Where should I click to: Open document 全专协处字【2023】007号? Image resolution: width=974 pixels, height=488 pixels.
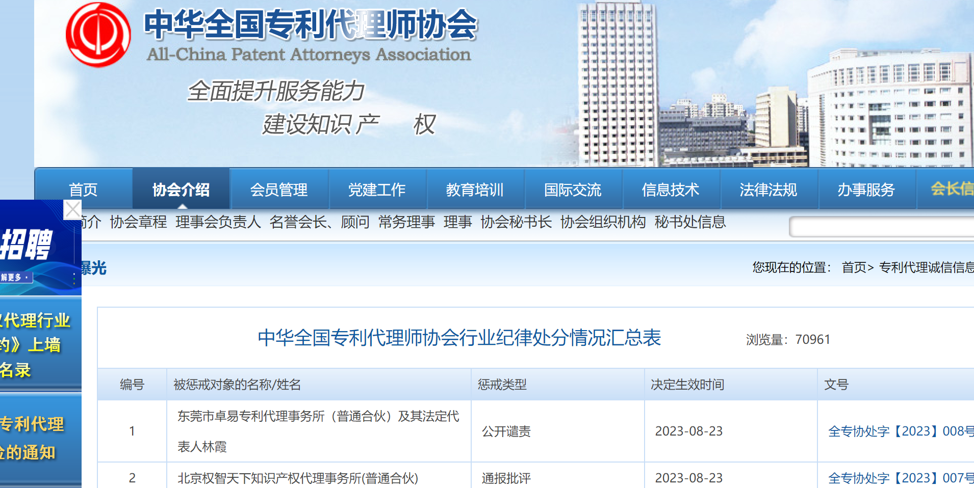click(x=901, y=478)
